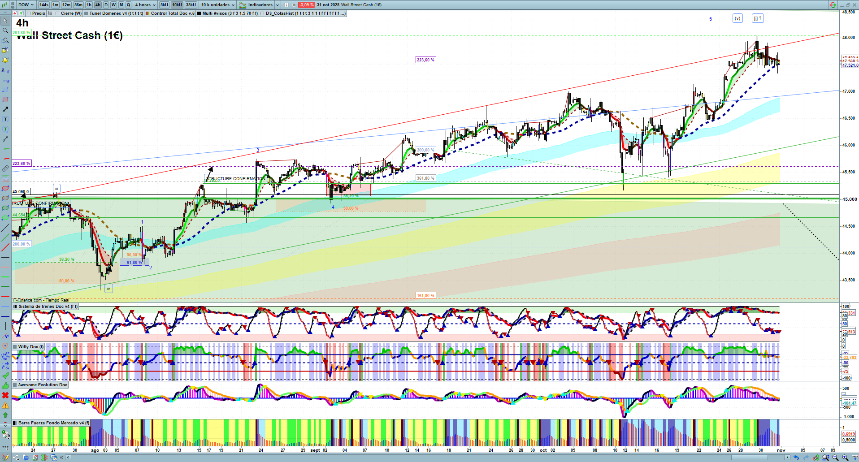Toggle the DS_CotasHist checkbox
Image resolution: width=859 pixels, height=462 pixels.
pos(262,13)
